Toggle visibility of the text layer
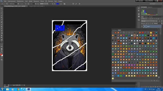The image size is (163, 91). click(x=142, y=27)
